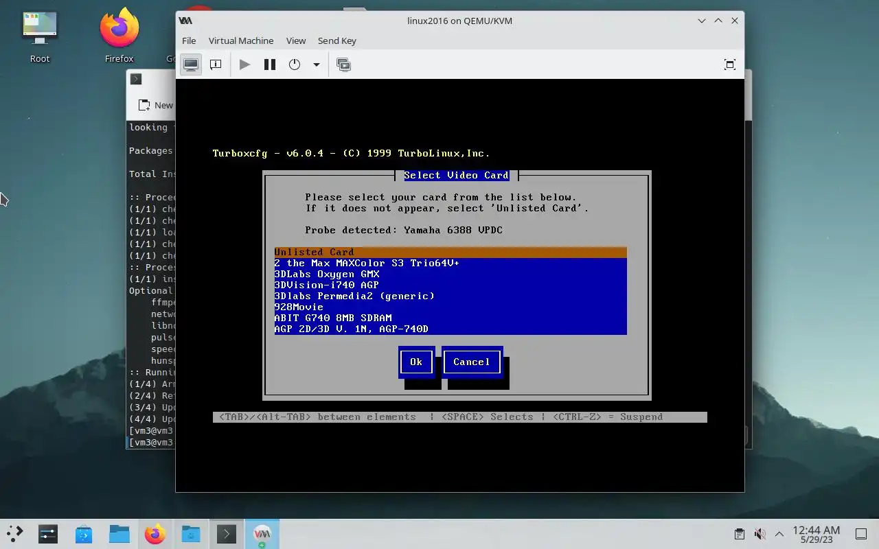Click the New tab button in Konsole window

coord(157,105)
